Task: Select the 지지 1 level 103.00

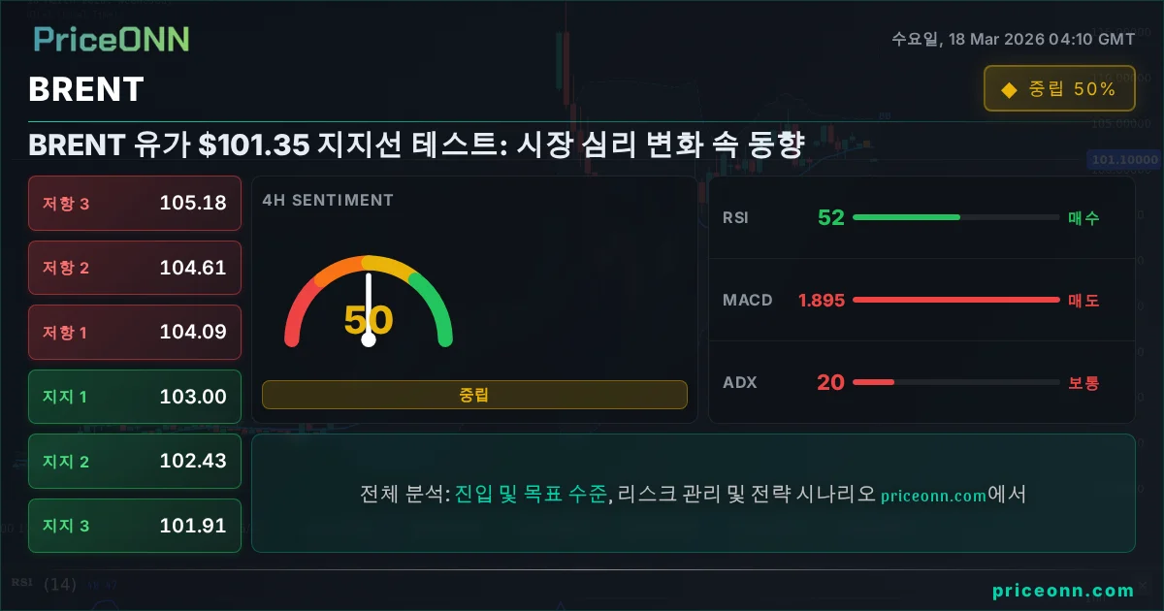Action: (135, 397)
